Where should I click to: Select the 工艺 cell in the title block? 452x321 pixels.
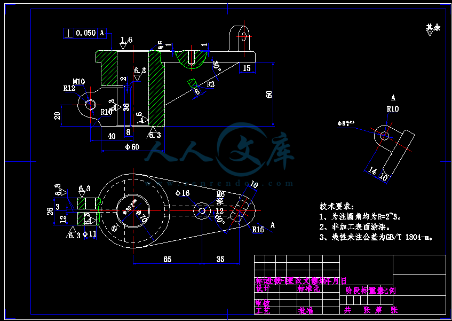[263, 310]
